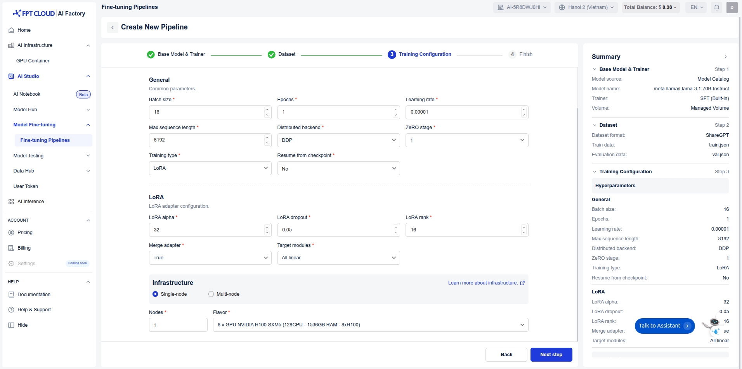Click the back arrow beside Create New Pipeline
Viewport: 742px width, 369px height.
coord(113,27)
